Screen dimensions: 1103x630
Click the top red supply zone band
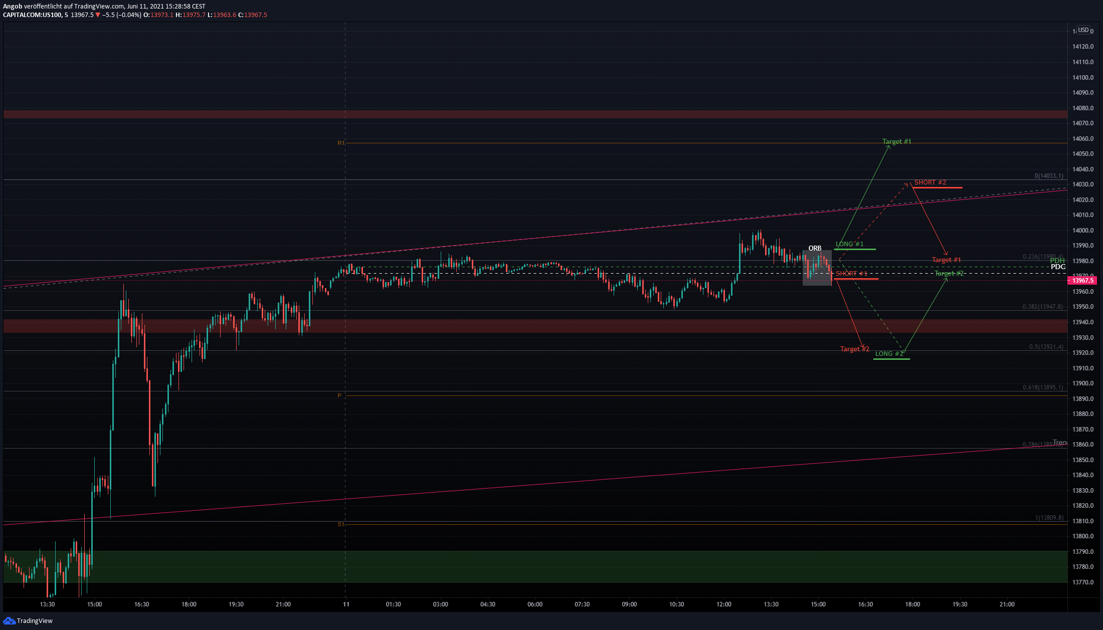(501, 114)
